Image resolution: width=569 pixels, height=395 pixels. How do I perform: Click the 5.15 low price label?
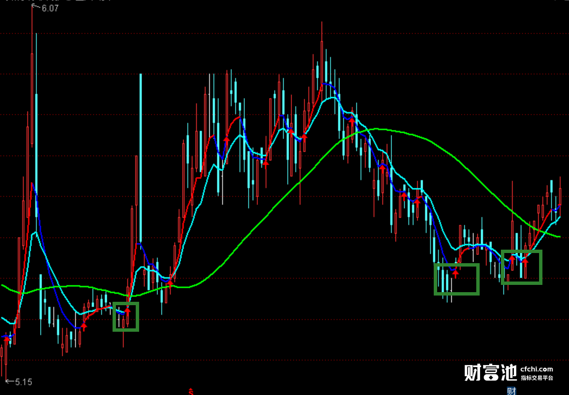[x=24, y=382]
